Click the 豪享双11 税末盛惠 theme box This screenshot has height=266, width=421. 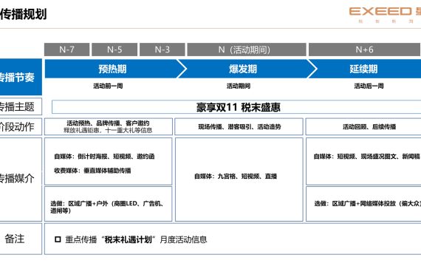(x=236, y=107)
